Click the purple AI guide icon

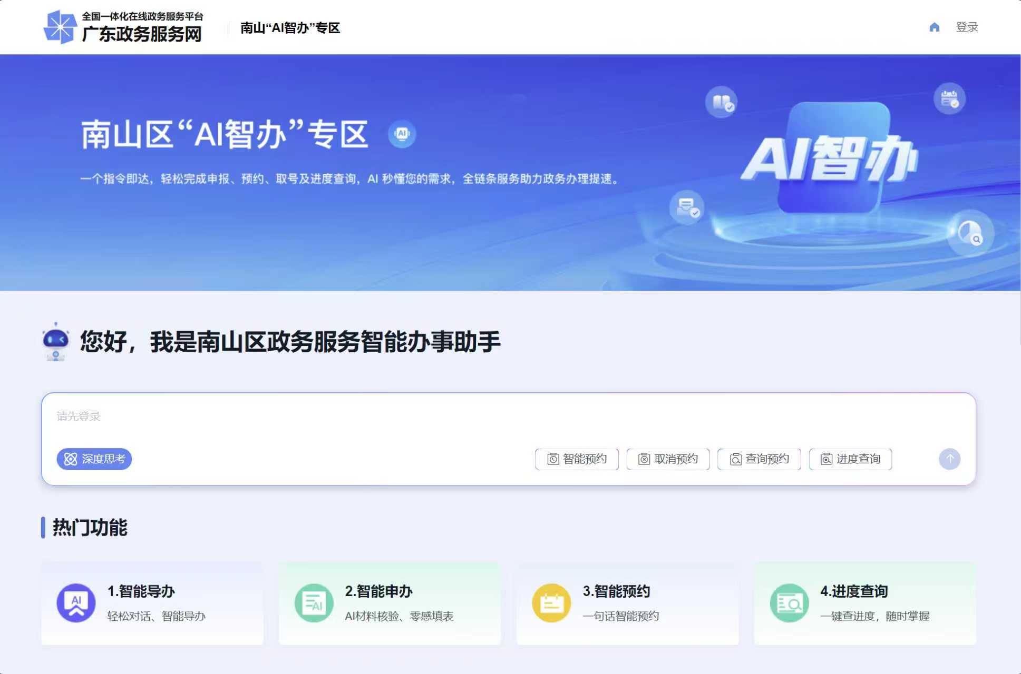(76, 603)
